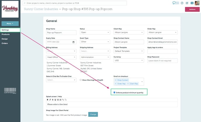The width and height of the screenshot is (201, 122).
Task: Open the notifications counter badge
Action: (192, 3)
